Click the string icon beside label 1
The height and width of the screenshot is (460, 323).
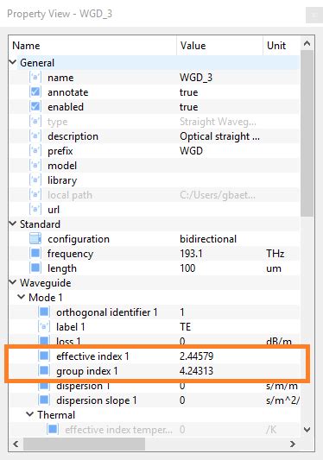[44, 326]
